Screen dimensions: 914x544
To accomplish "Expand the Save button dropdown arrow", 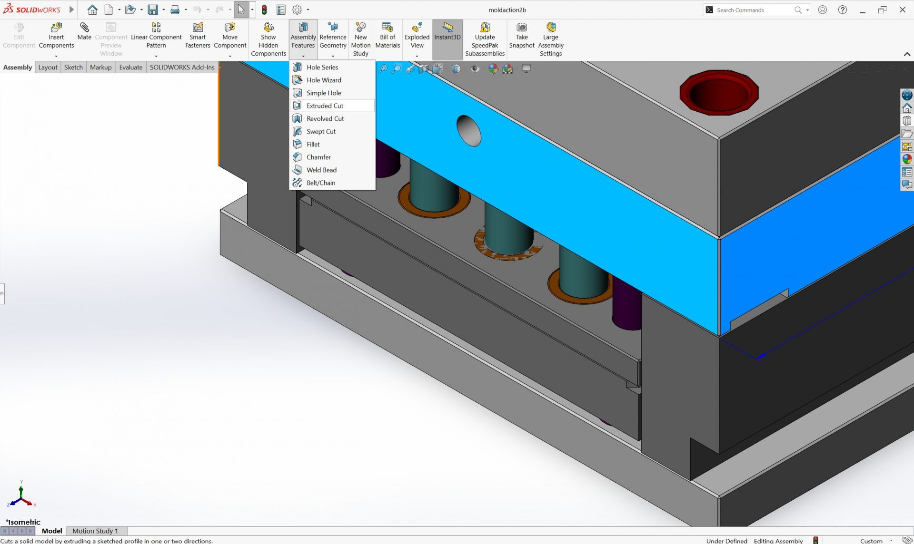I will point(163,10).
